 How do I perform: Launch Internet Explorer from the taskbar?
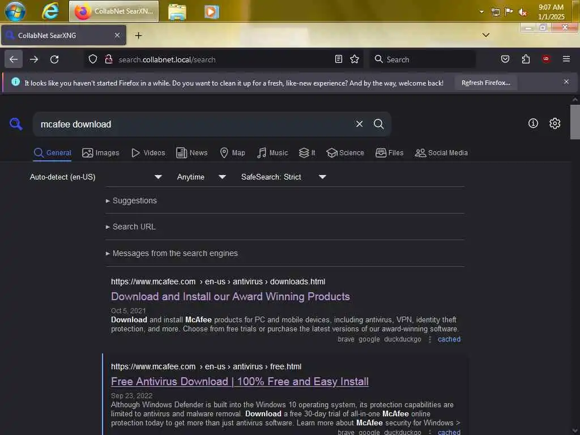coord(50,11)
